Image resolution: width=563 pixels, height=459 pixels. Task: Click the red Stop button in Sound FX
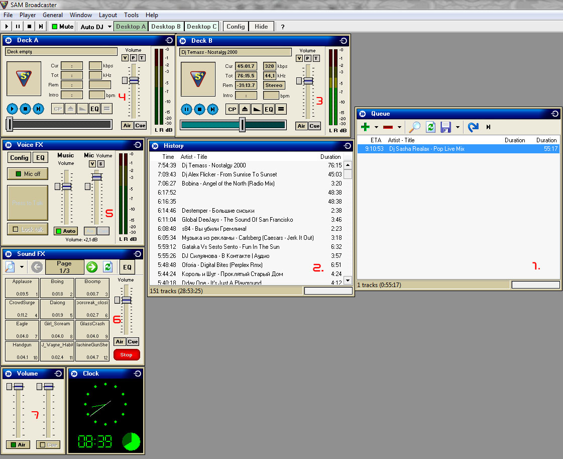127,355
